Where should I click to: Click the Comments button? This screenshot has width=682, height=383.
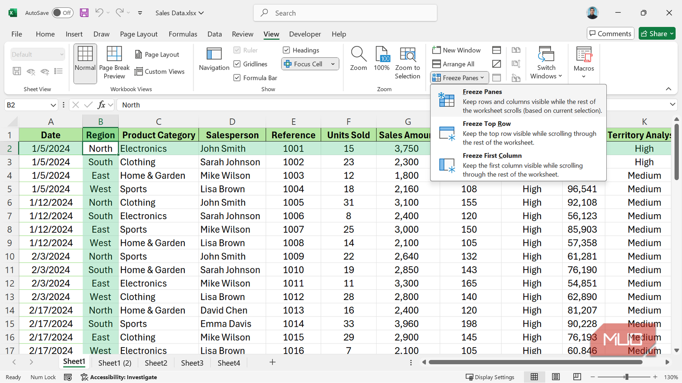(x=610, y=33)
